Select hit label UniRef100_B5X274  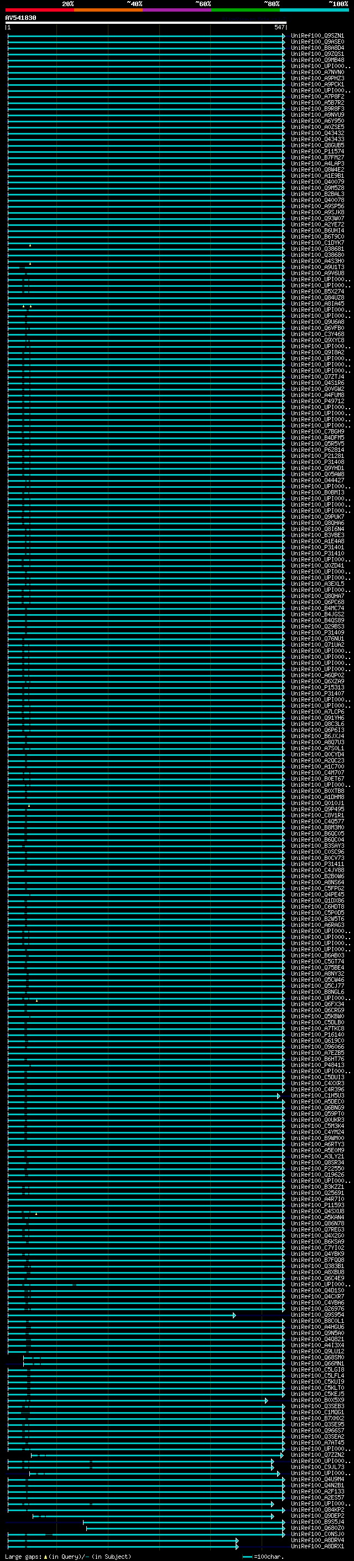point(317,291)
